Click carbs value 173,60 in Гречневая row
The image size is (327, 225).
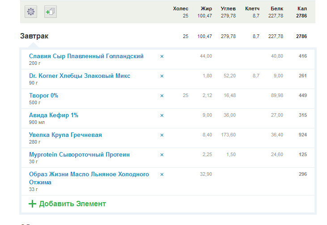coord(228,135)
